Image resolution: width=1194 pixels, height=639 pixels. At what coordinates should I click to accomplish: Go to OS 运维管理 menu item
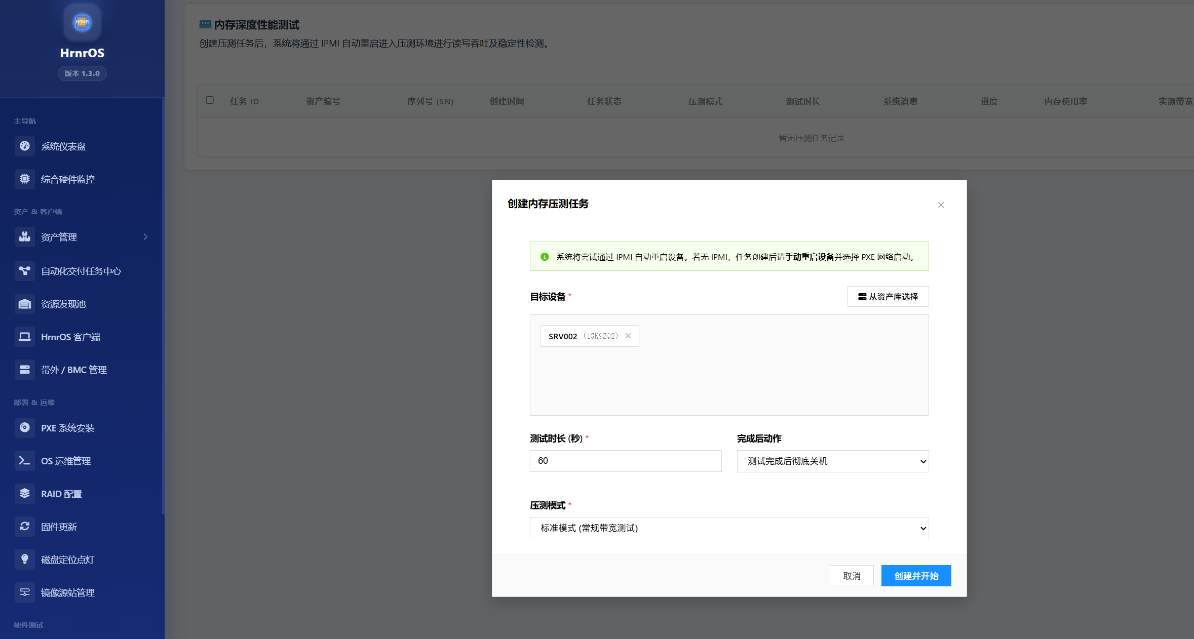(x=66, y=461)
